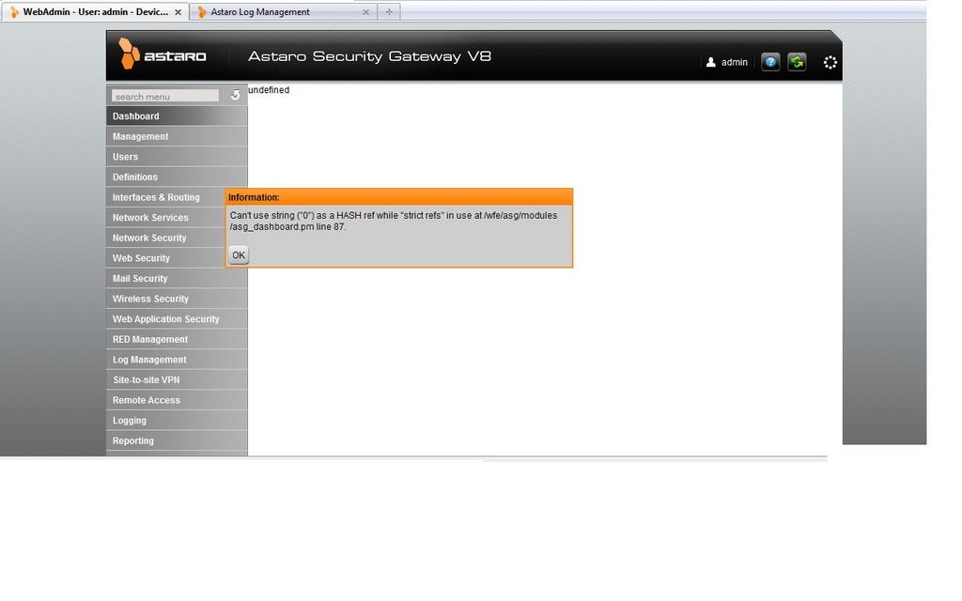Open Management menu in sidebar
Image resolution: width=962 pixels, height=601 pixels.
pos(177,136)
